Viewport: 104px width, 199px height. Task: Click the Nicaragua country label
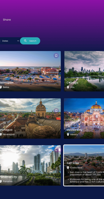[9, 134]
